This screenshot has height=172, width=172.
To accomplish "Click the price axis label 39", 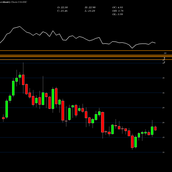I will [x=163, y=78].
